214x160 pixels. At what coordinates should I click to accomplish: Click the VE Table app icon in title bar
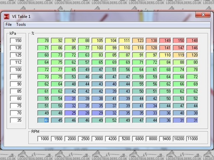6,16
